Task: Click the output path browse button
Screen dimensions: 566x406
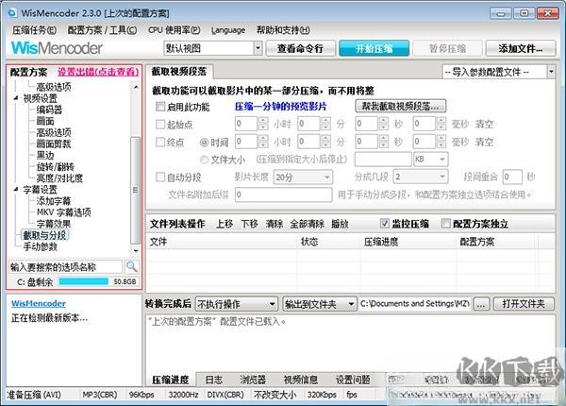Action: pyautogui.click(x=481, y=304)
